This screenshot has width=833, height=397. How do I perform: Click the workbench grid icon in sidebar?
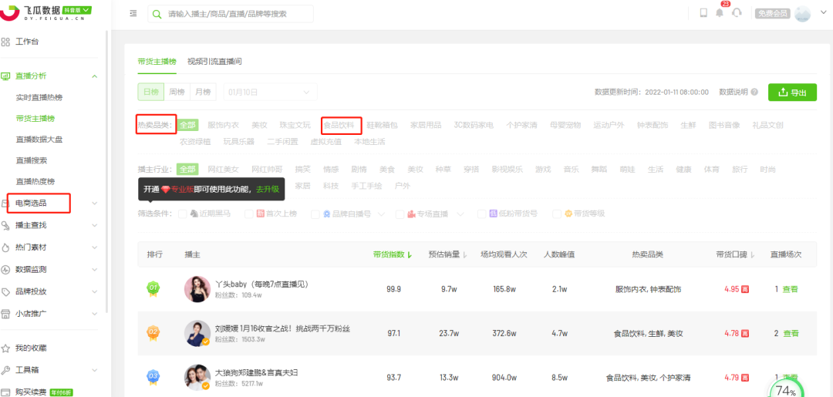(x=6, y=42)
